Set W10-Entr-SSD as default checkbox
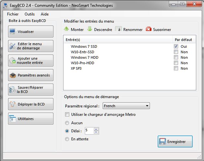This screenshot has height=161, width=204. (176, 52)
